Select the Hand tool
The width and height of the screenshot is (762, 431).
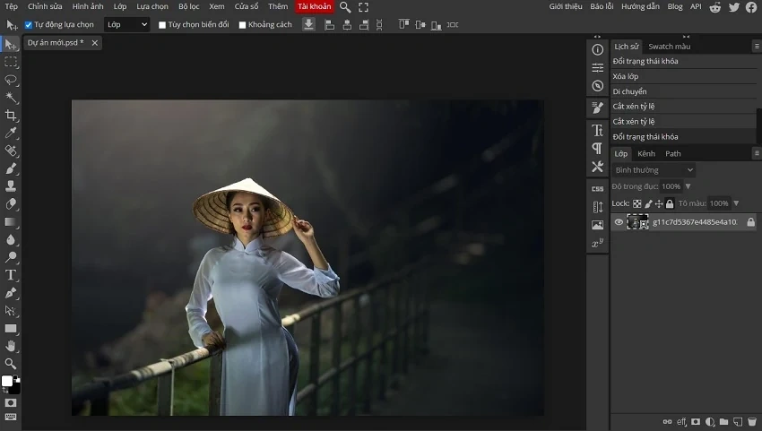point(11,346)
